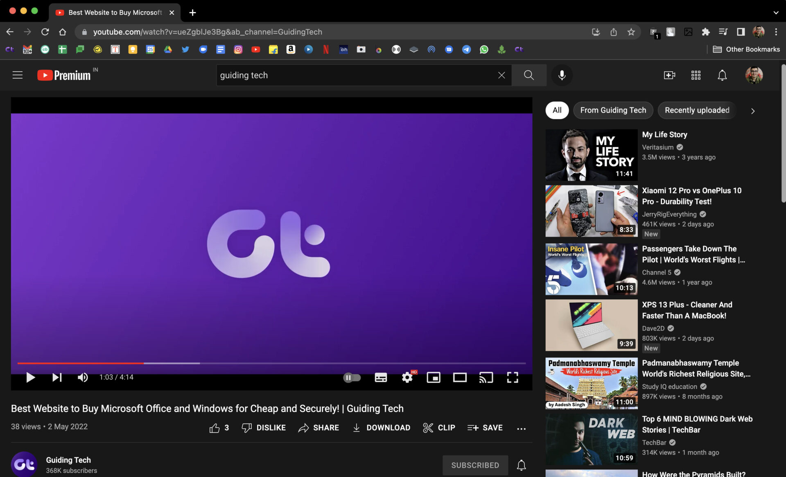Cast video to TV
786x477 pixels.
pos(486,377)
